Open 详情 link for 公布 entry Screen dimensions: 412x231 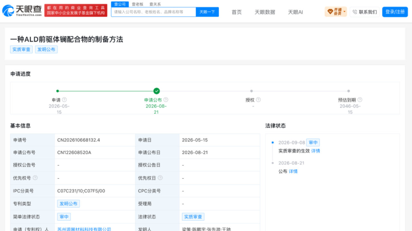pyautogui.click(x=293, y=171)
